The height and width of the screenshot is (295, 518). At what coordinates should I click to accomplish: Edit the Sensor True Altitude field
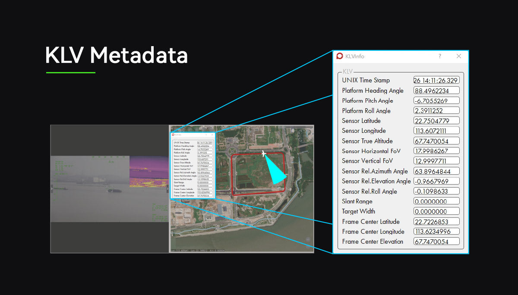pos(436,141)
